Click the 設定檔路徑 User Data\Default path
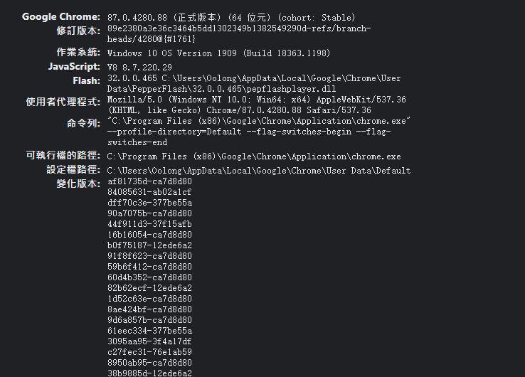Screen dimensions: 525x377 pos(259,171)
